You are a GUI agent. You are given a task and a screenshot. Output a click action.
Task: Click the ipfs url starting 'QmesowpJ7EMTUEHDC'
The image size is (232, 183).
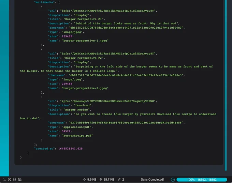click(108, 101)
